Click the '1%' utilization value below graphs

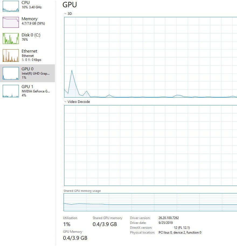click(x=67, y=224)
